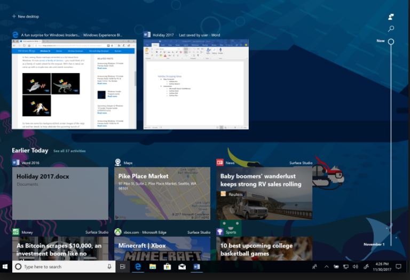
Task: Click the timeline search magnifier icon
Action: tap(391, 28)
